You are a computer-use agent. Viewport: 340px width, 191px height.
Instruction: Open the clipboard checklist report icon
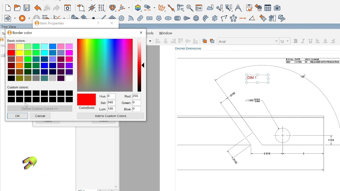coord(249,8)
